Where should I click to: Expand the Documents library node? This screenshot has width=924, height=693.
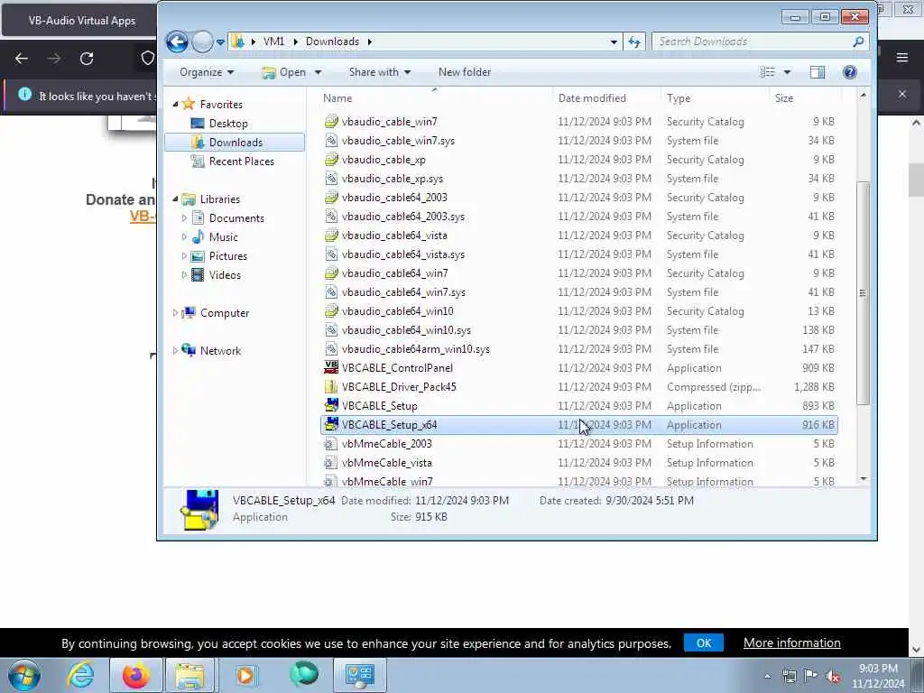(184, 218)
